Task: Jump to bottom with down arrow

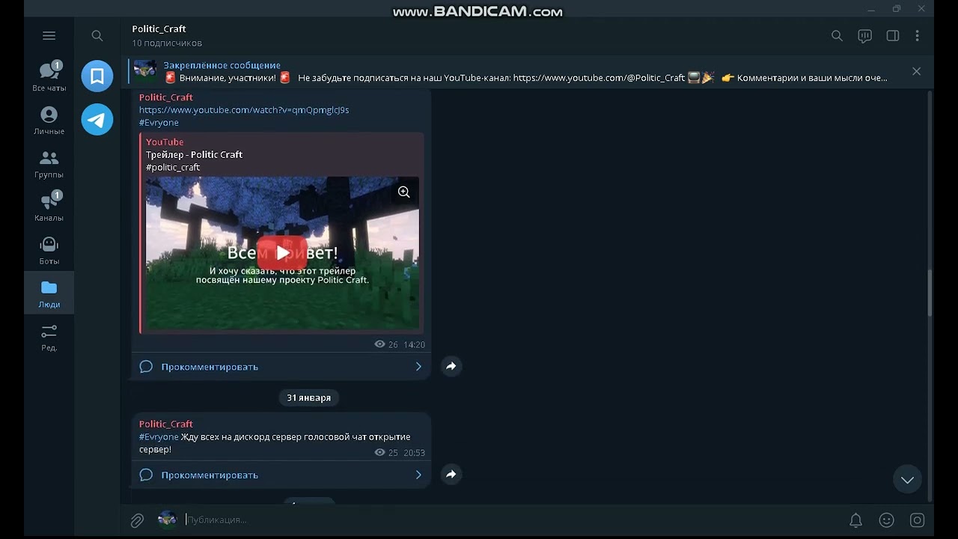Action: point(907,480)
